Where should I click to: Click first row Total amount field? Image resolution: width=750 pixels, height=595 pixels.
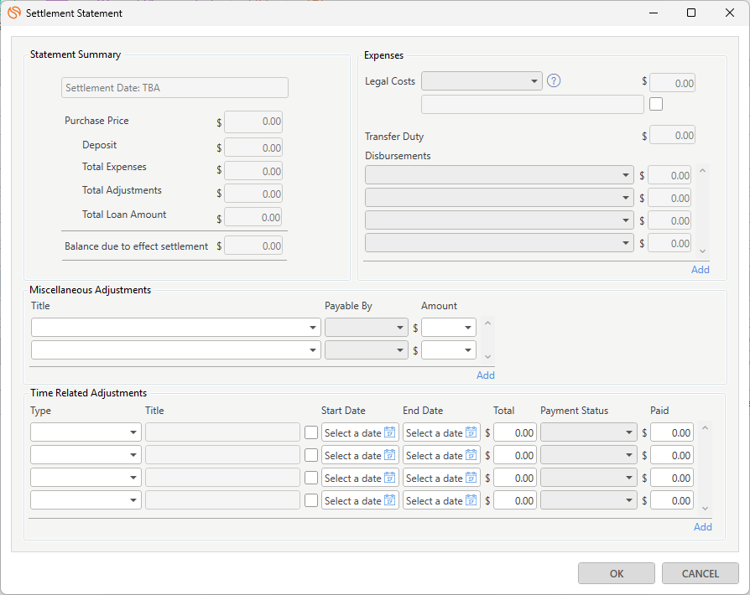coord(515,432)
